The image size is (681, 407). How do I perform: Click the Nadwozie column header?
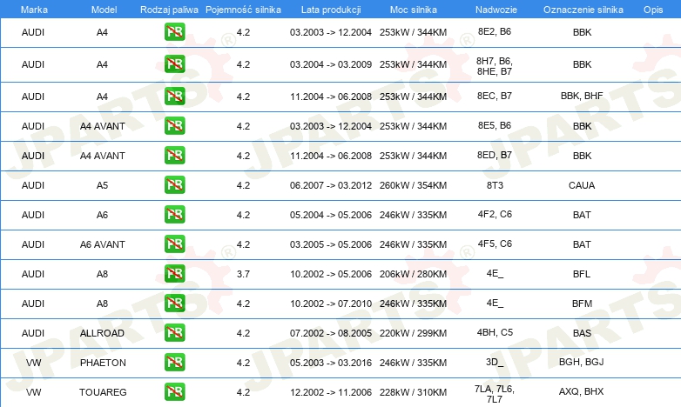coord(496,10)
